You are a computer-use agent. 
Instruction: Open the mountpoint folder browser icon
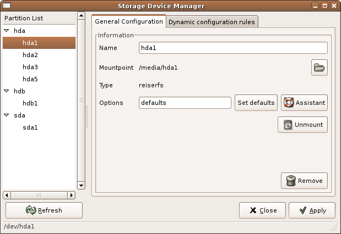pos(319,68)
